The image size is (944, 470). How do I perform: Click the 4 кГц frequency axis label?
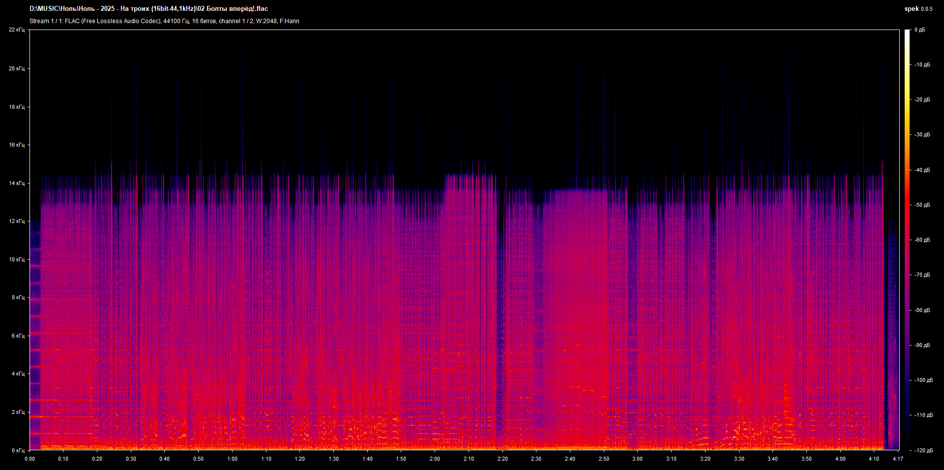[18, 374]
